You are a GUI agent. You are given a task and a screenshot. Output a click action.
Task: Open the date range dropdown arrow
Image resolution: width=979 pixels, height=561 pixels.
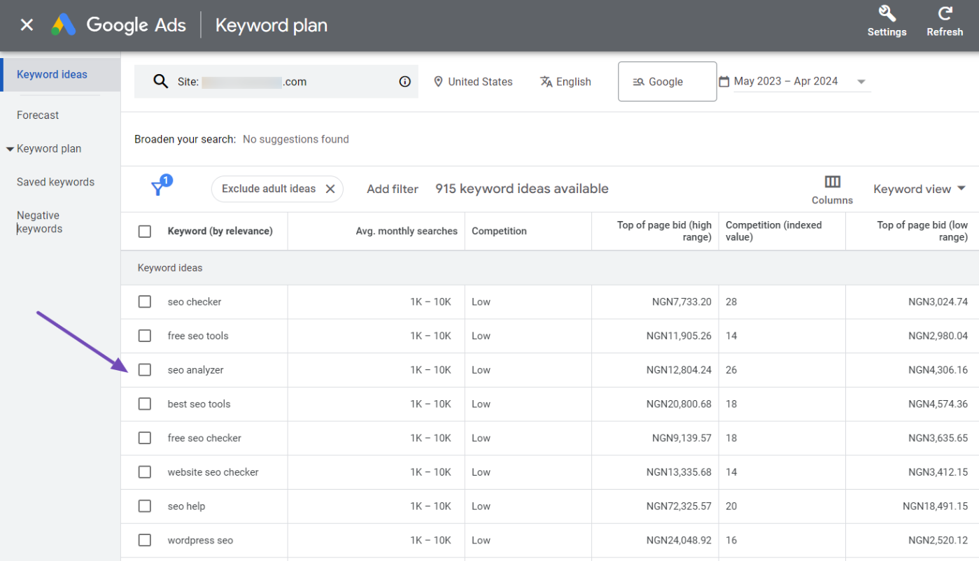pos(861,82)
